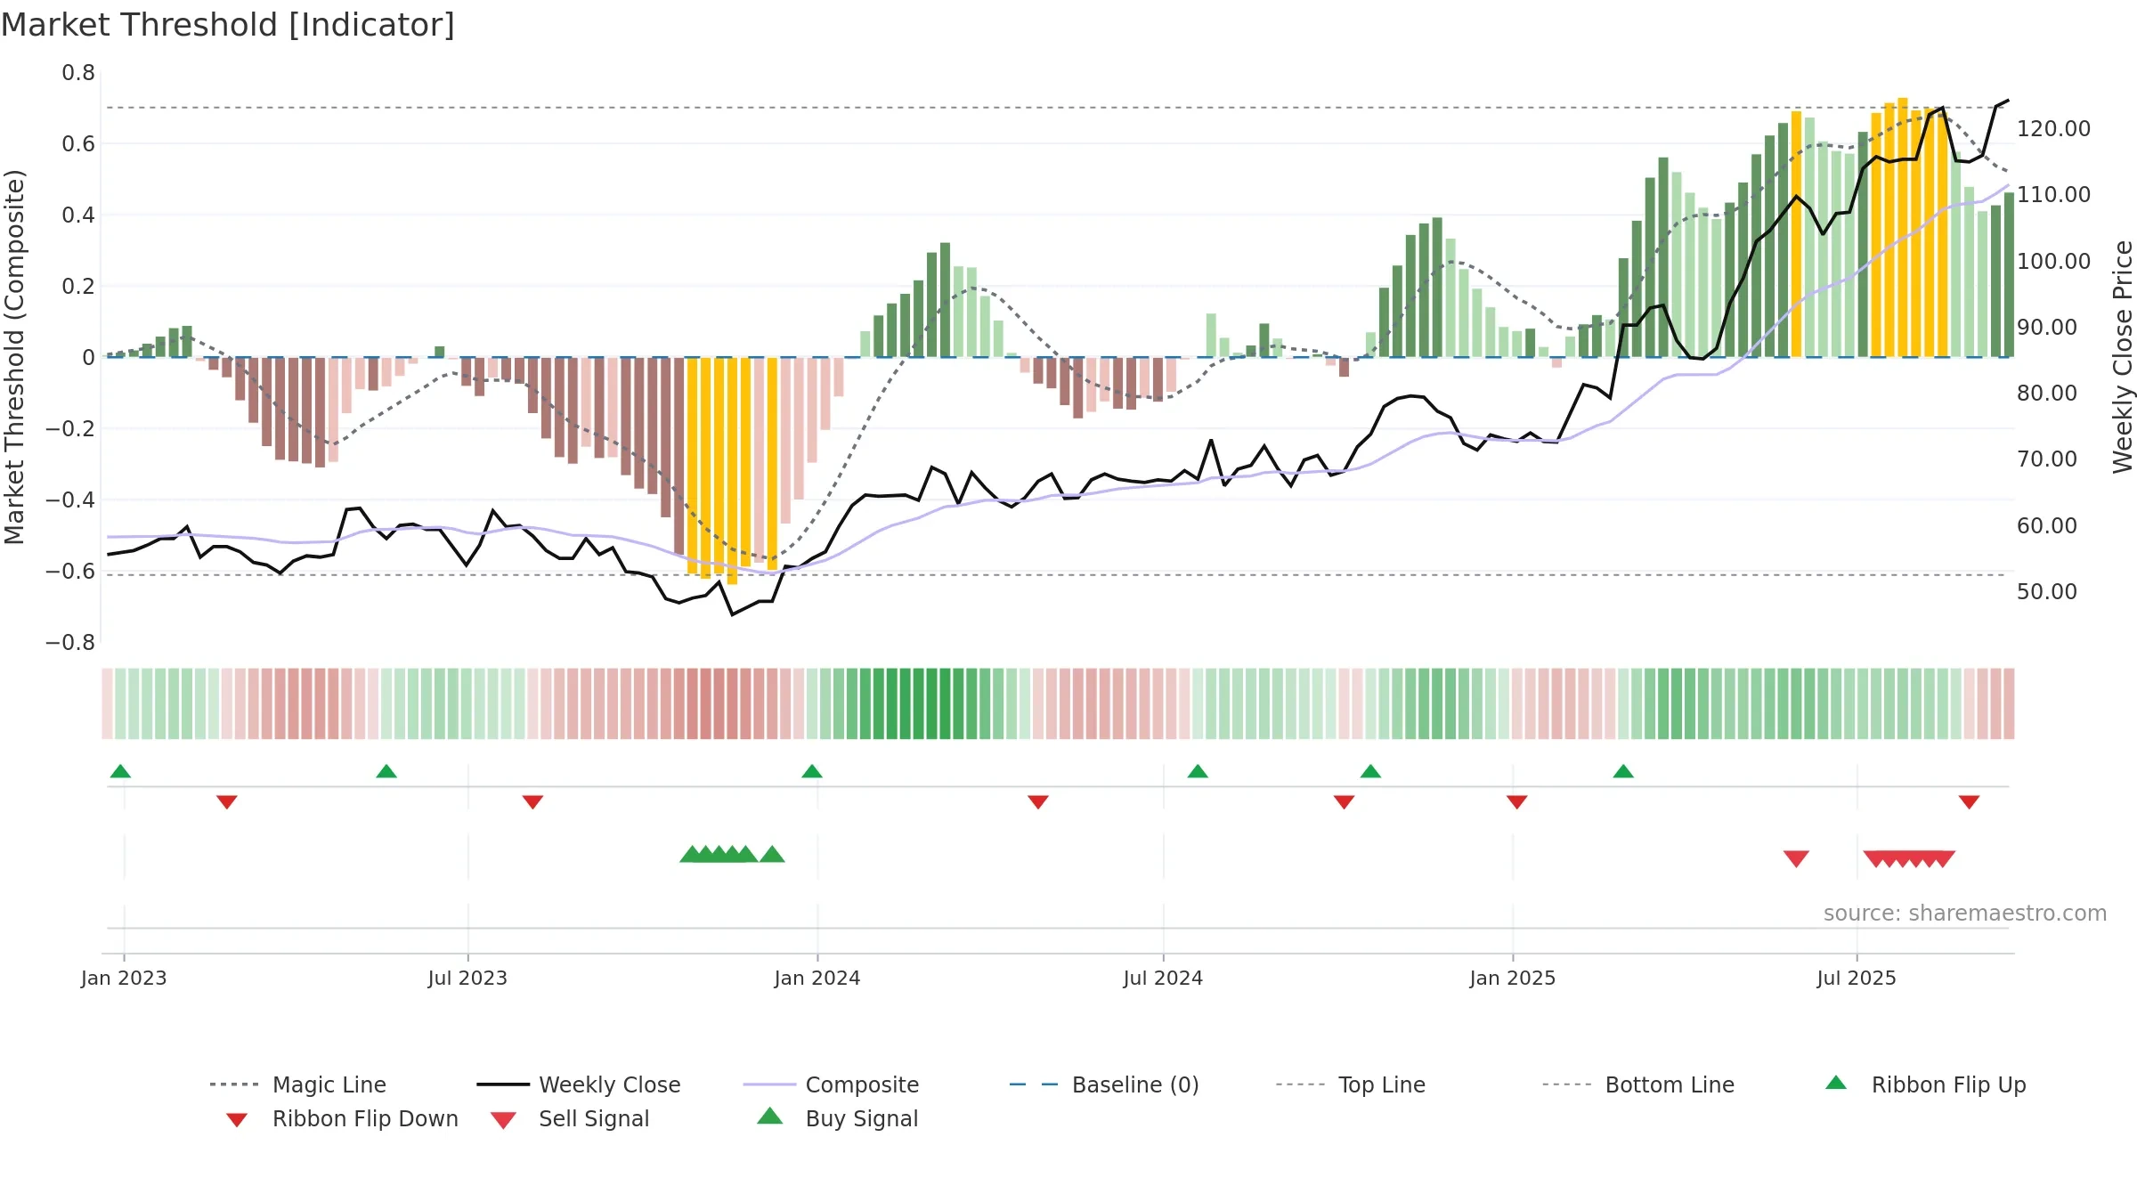
Task: Toggle the Bottom Line legend entry
Action: click(x=1638, y=1084)
